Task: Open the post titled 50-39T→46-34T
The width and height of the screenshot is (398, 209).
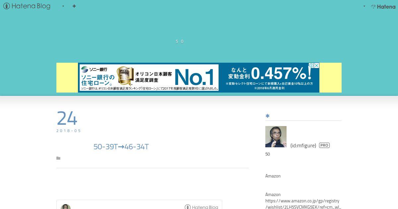Action: click(x=121, y=147)
